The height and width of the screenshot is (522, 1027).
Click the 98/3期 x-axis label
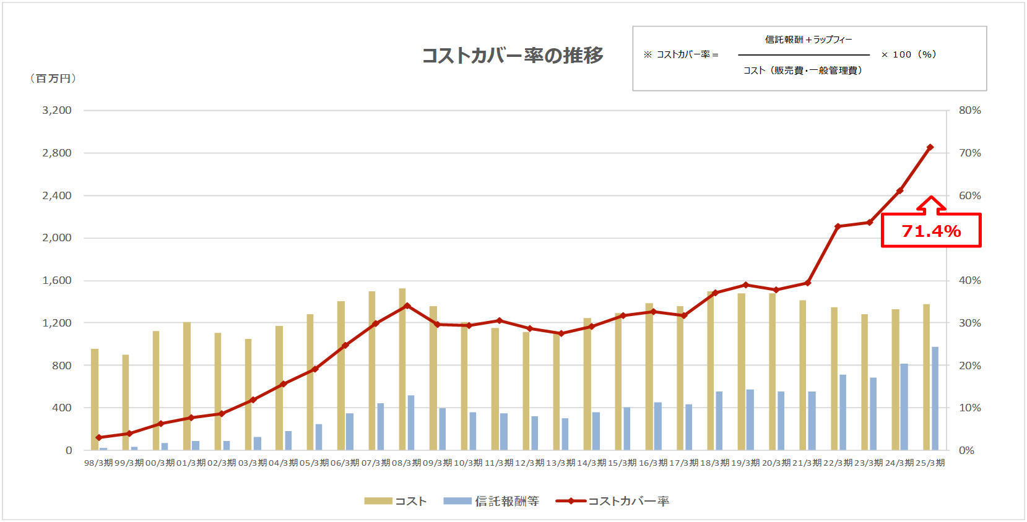pyautogui.click(x=98, y=463)
